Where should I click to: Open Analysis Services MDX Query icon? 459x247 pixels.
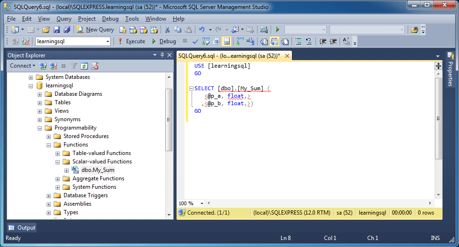[133, 30]
